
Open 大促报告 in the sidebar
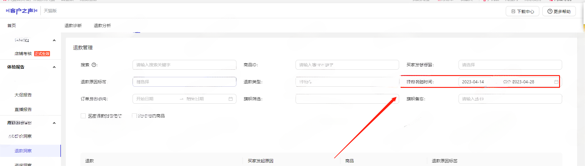pyautogui.click(x=23, y=95)
